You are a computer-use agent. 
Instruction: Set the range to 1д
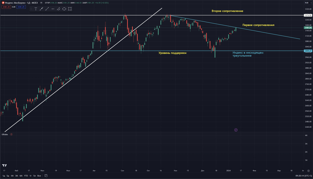[4, 175]
